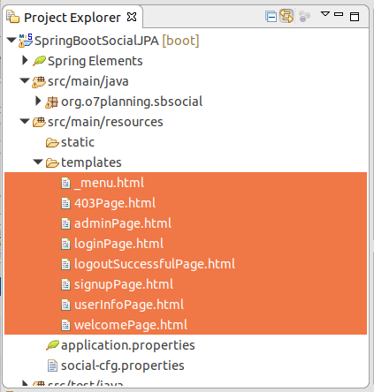Select the welcomePage.html file name
Screen dimensions: 374x392
(x=131, y=325)
